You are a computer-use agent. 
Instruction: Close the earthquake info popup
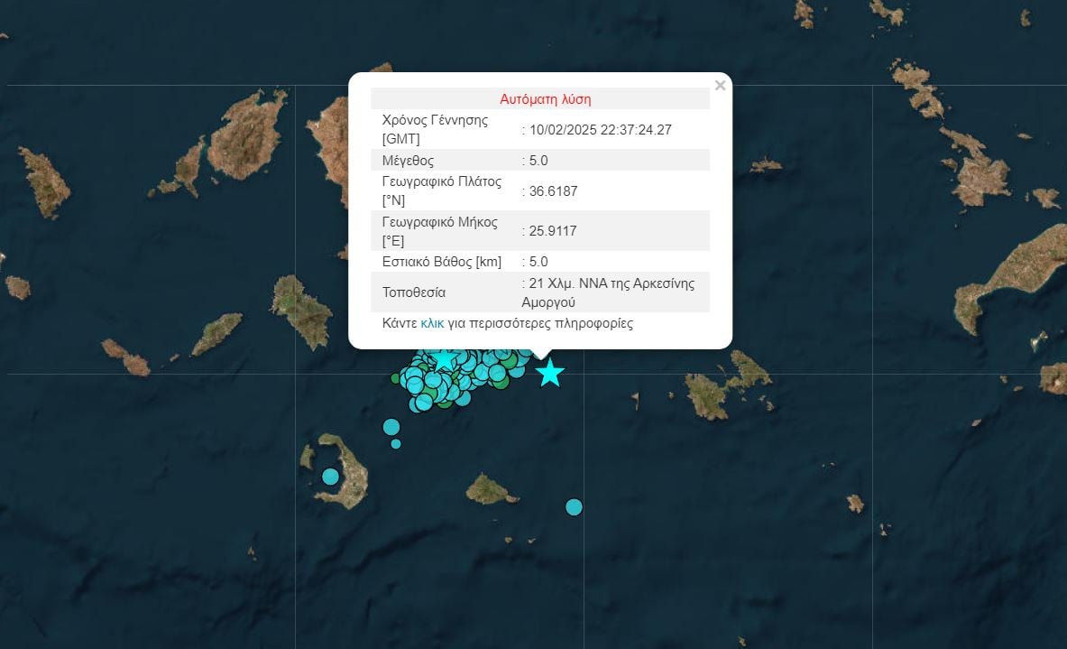(x=719, y=86)
